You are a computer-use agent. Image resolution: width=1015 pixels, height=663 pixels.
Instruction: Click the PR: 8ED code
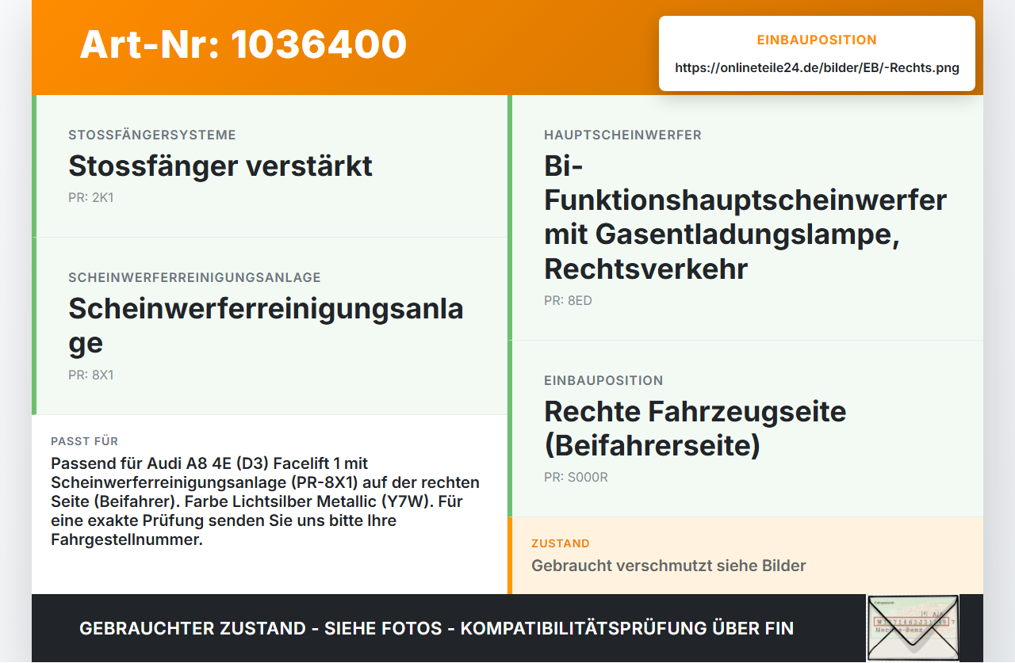tap(568, 301)
